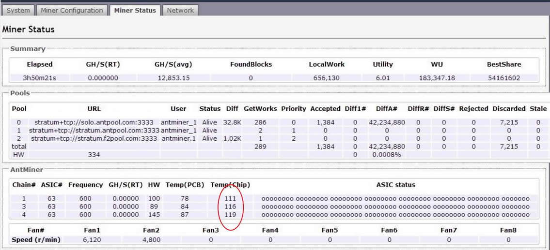Click the Fan2 speed value 4,800
550x250 pixels.
(x=151, y=240)
